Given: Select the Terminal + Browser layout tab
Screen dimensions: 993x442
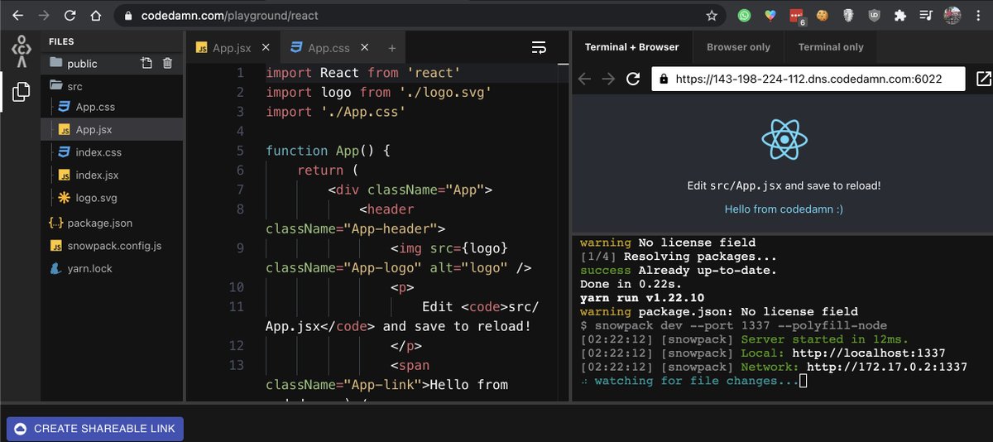Looking at the screenshot, I should coord(632,47).
